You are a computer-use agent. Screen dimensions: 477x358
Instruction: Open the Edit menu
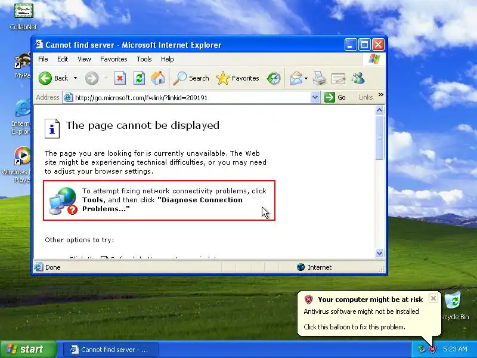(x=63, y=59)
